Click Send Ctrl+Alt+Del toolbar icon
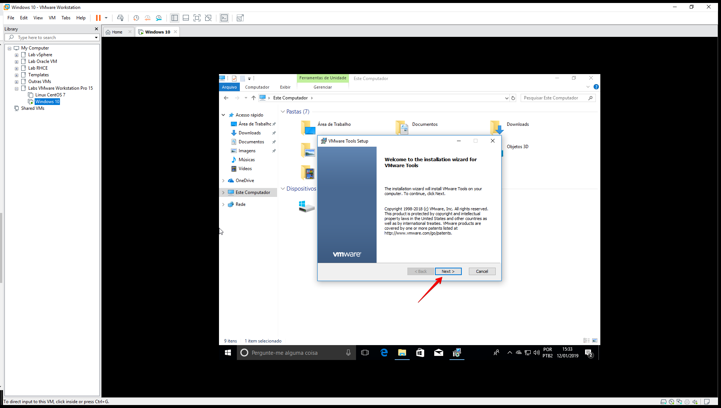721x408 pixels. point(120,18)
